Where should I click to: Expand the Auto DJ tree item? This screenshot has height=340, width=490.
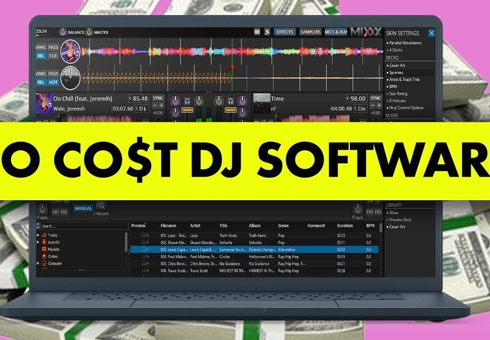click(x=38, y=242)
